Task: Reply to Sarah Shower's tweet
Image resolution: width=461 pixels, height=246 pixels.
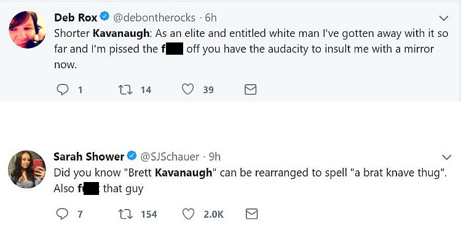Action: click(x=62, y=214)
